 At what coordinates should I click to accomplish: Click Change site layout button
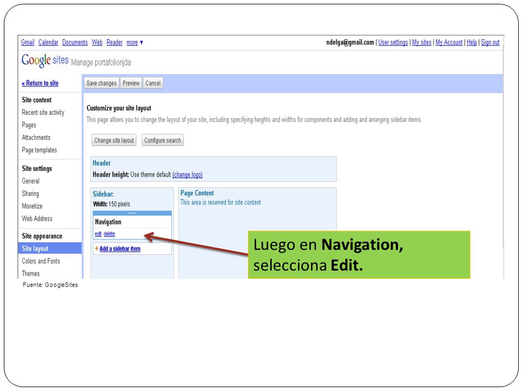coord(114,140)
